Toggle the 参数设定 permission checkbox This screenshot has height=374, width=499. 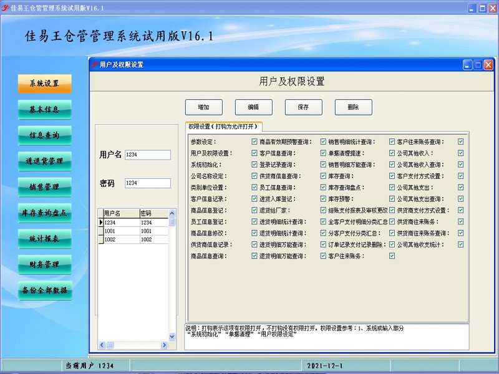click(x=254, y=141)
